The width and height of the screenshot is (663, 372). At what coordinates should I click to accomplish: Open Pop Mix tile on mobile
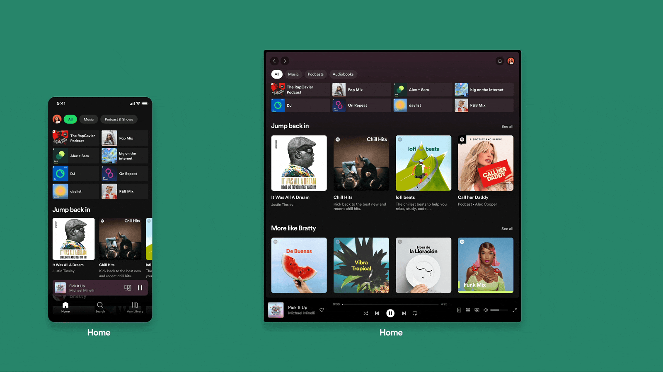coord(125,138)
